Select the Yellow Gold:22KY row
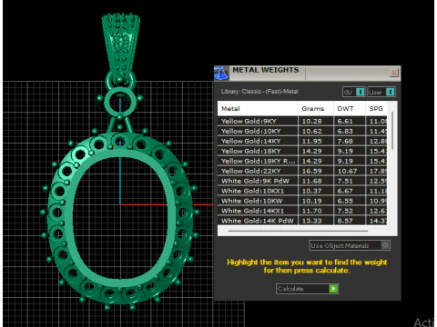 [x=302, y=171]
